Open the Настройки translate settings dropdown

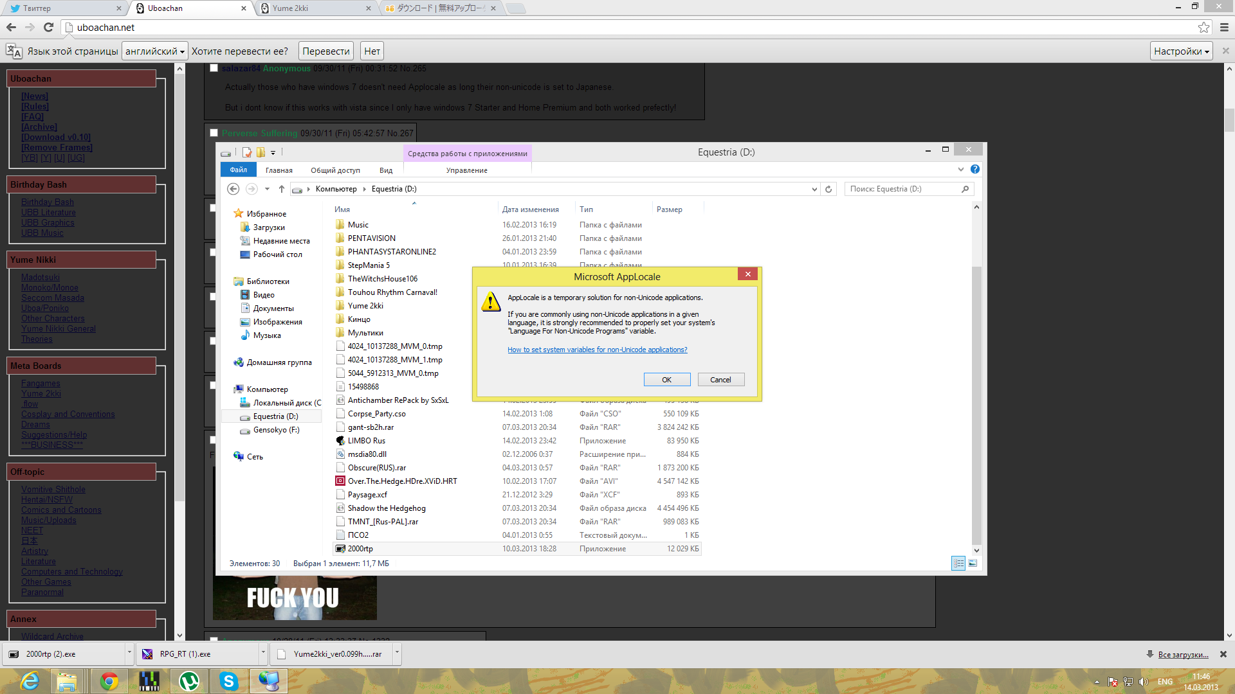(x=1181, y=51)
